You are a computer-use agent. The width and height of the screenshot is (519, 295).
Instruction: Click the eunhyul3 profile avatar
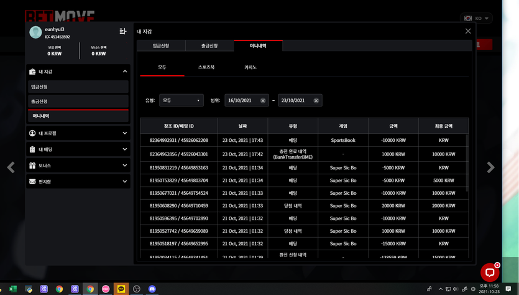click(x=35, y=32)
